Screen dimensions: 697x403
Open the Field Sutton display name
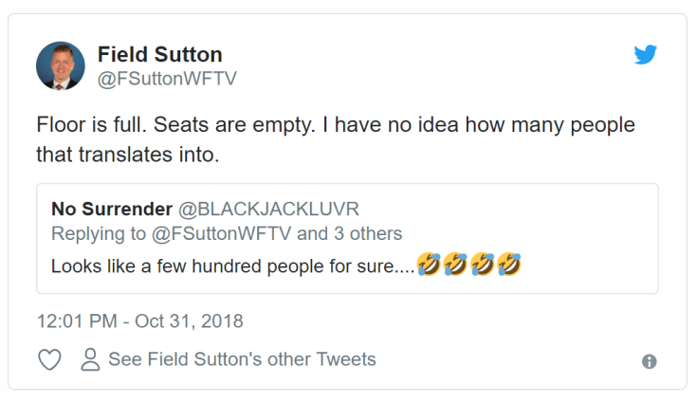[x=158, y=54]
